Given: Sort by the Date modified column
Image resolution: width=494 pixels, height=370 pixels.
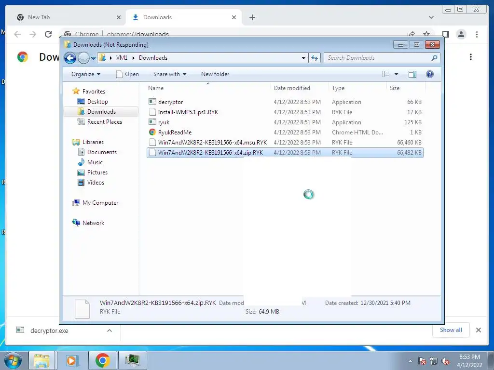Looking at the screenshot, I should (x=299, y=88).
